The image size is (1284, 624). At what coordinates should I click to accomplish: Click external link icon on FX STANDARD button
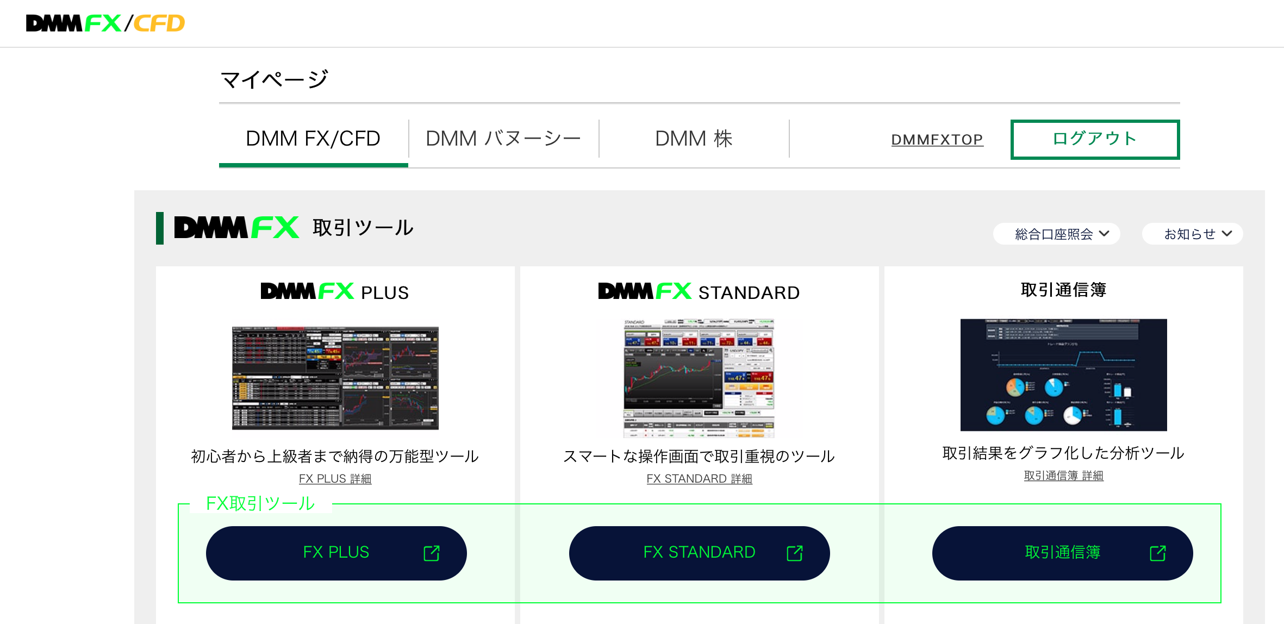coord(794,553)
